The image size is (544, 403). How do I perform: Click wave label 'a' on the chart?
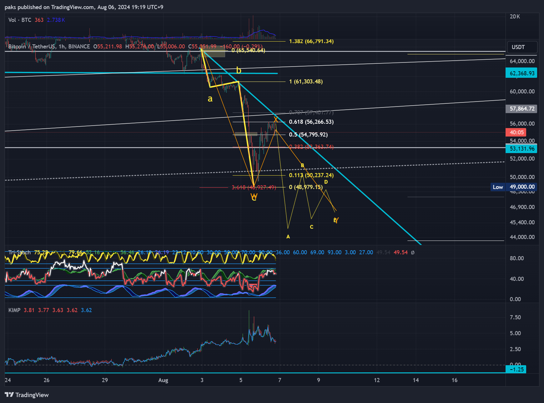pos(210,99)
